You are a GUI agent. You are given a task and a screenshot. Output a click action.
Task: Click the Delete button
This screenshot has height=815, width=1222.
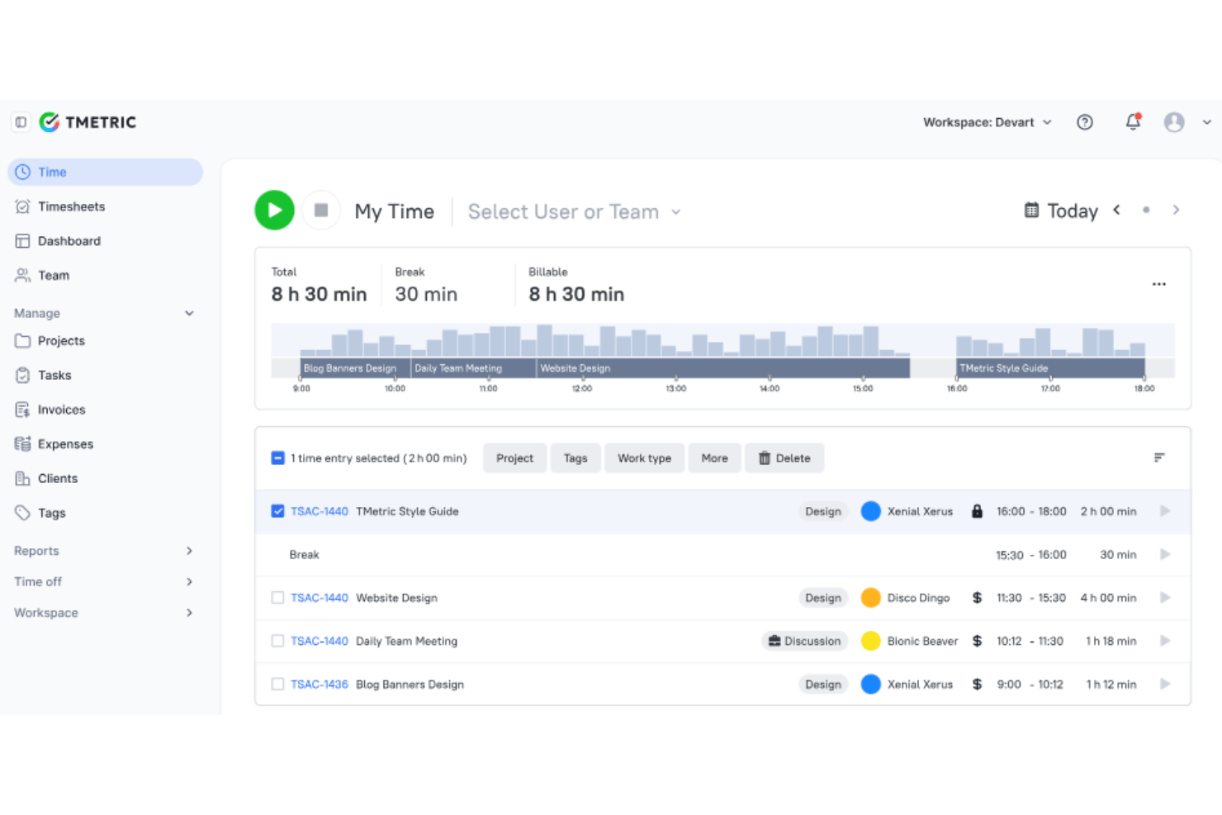point(784,458)
